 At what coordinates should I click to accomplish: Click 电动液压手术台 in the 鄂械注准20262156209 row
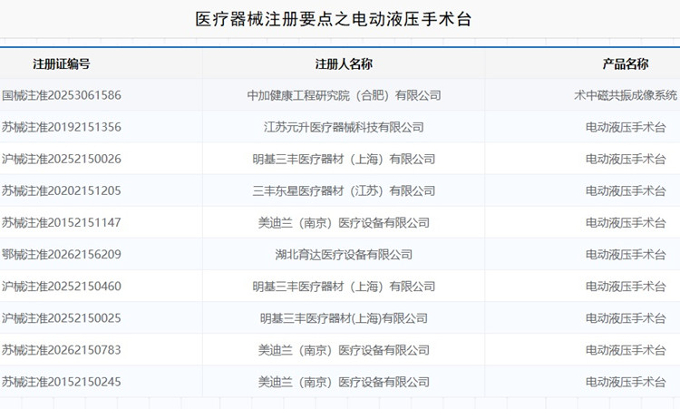coord(626,255)
